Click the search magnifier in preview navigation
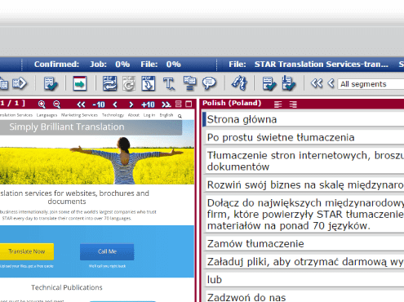This screenshot has width=404, height=302. 180,116
